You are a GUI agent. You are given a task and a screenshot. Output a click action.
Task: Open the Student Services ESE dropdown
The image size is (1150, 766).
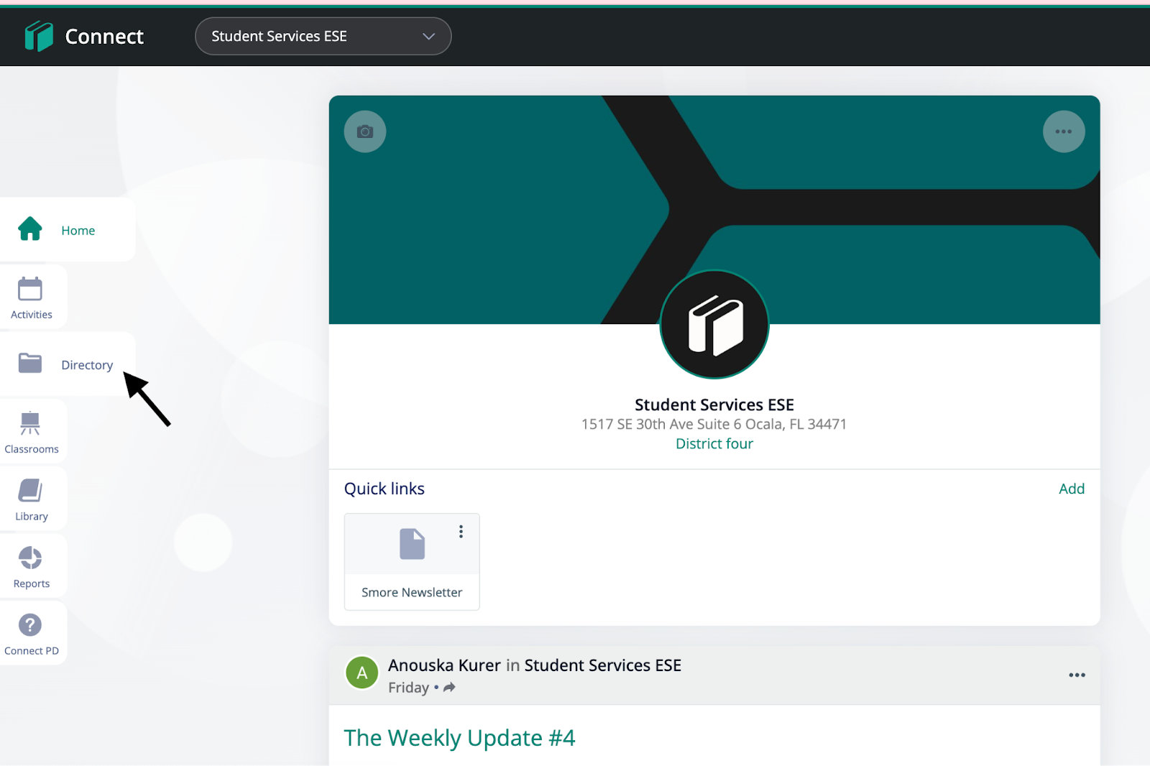[x=323, y=36]
